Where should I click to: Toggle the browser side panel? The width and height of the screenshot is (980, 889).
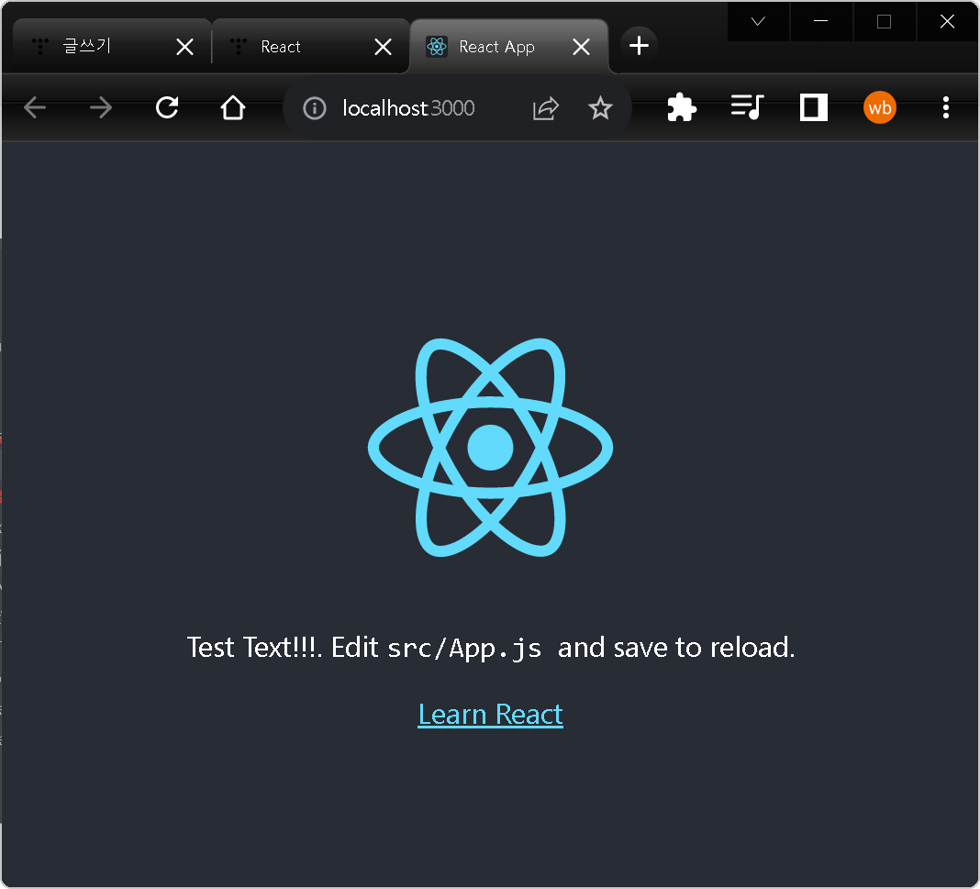[814, 108]
